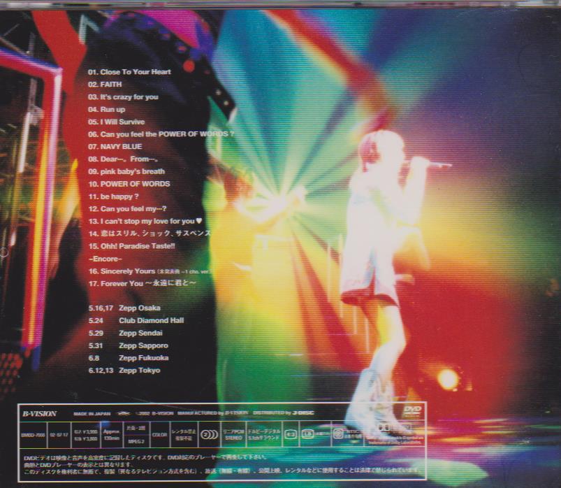Screen dimensions: 561x488
Task: Select track '09. pink baby's breath'
Action: tap(126, 171)
